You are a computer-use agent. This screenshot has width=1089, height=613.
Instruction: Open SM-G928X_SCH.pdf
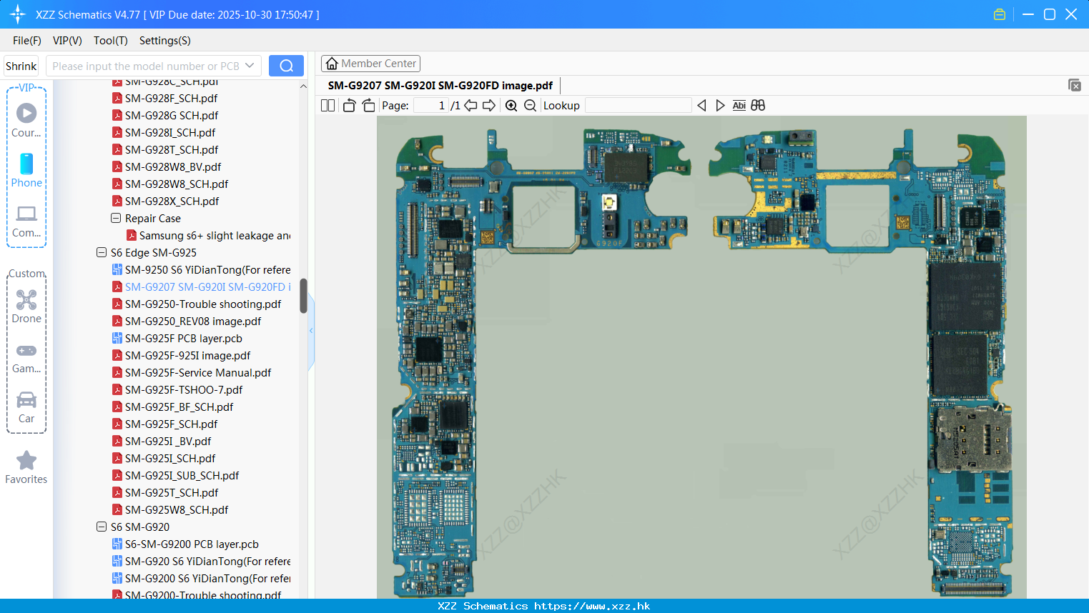coord(172,201)
